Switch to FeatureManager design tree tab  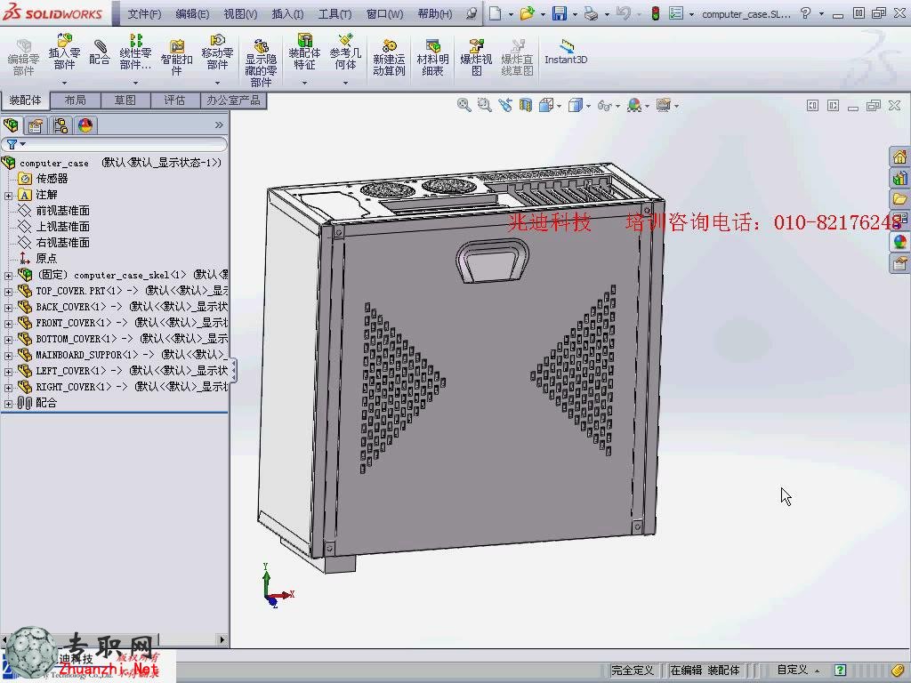click(x=11, y=125)
